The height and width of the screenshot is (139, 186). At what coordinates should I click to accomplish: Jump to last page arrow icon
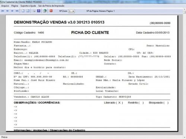click(x=17, y=11)
